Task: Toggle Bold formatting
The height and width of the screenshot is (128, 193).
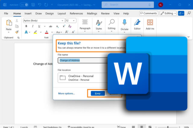Action: (26, 26)
